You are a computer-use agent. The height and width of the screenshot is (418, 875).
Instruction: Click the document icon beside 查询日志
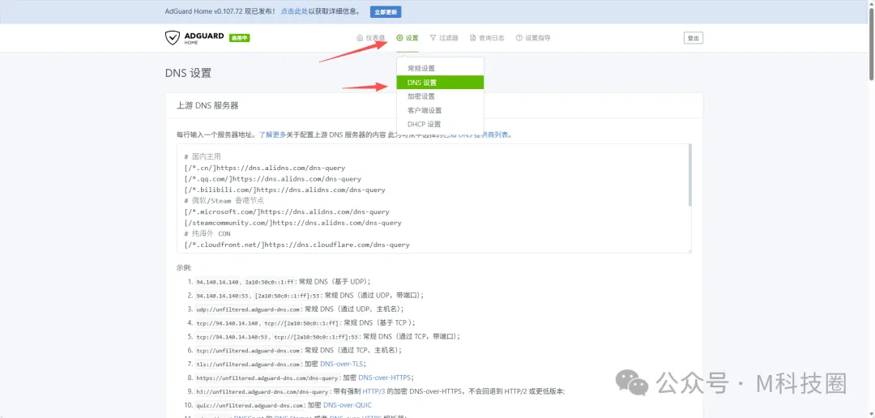[473, 38]
